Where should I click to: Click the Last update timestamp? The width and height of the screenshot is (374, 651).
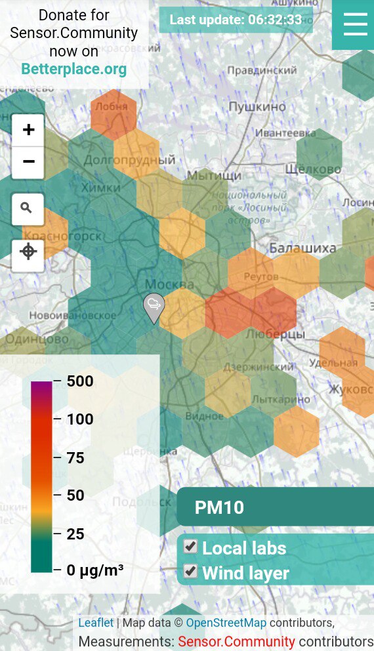(x=236, y=20)
